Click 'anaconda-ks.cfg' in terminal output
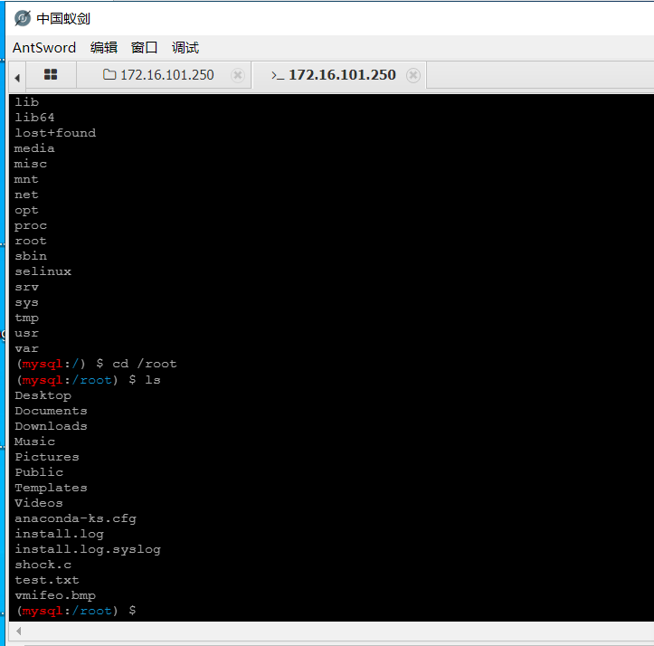Image resolution: width=654 pixels, height=646 pixels. pyautogui.click(x=75, y=518)
